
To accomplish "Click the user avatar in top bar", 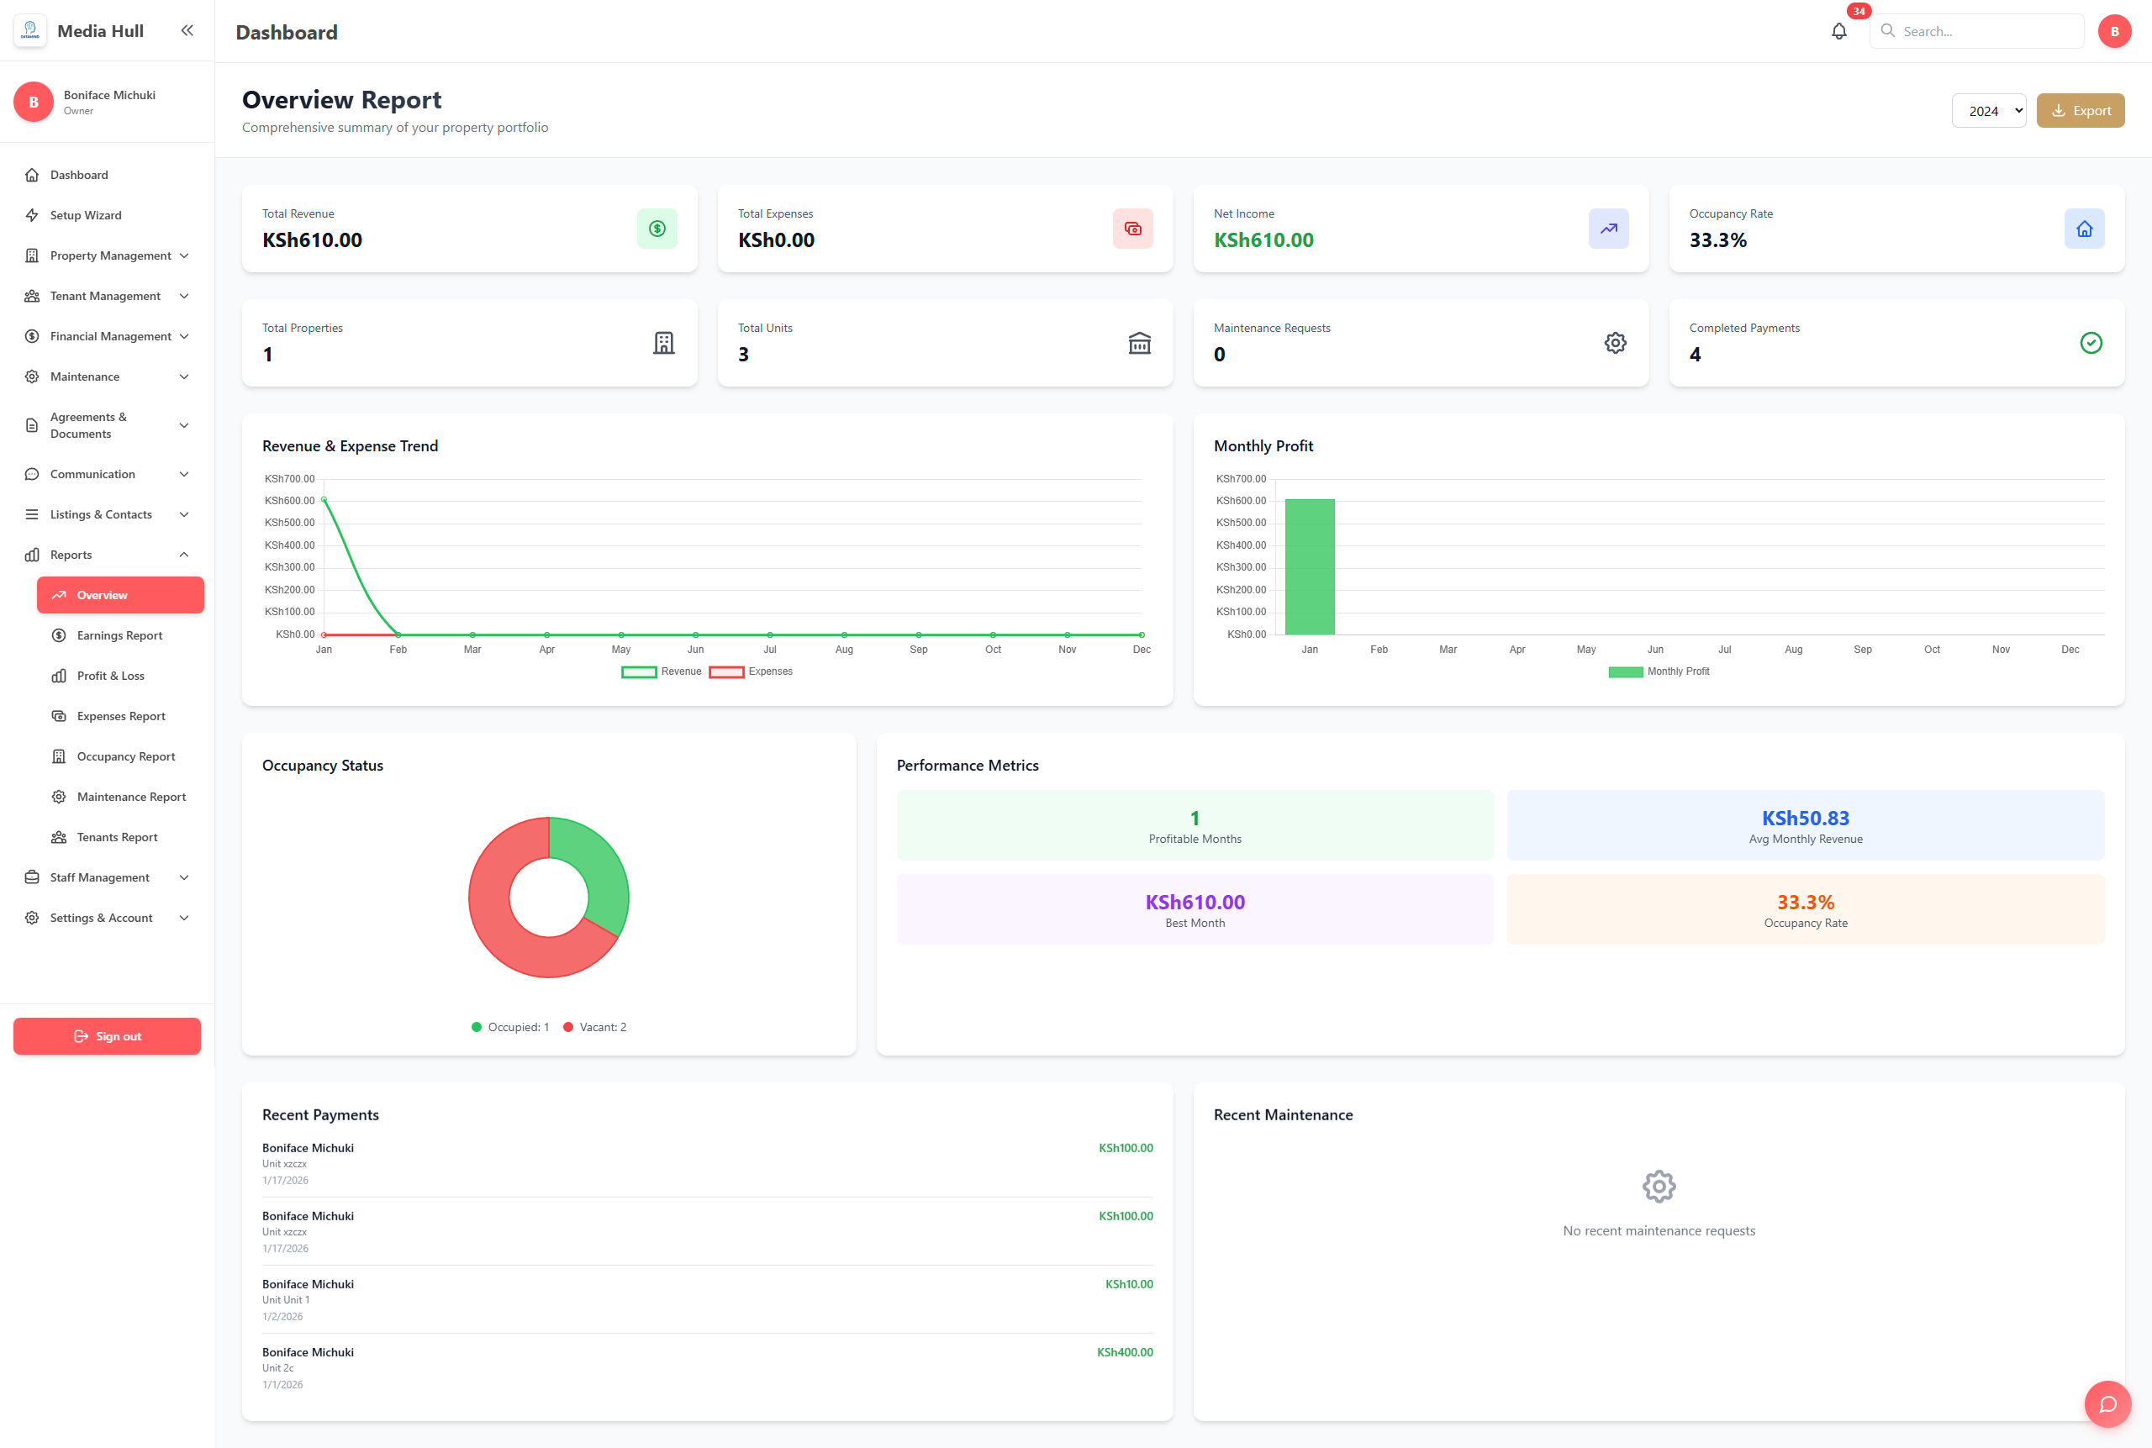I will (2113, 31).
